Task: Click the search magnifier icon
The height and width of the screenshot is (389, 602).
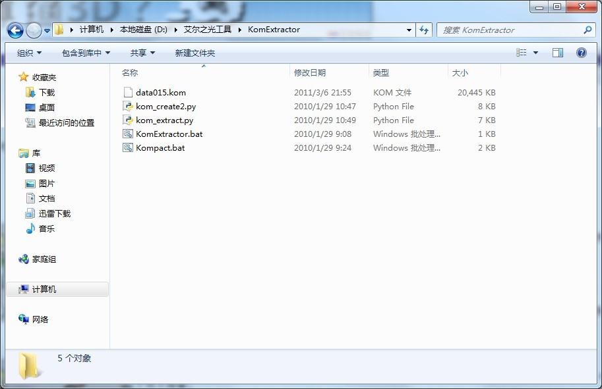Action: pos(587,30)
